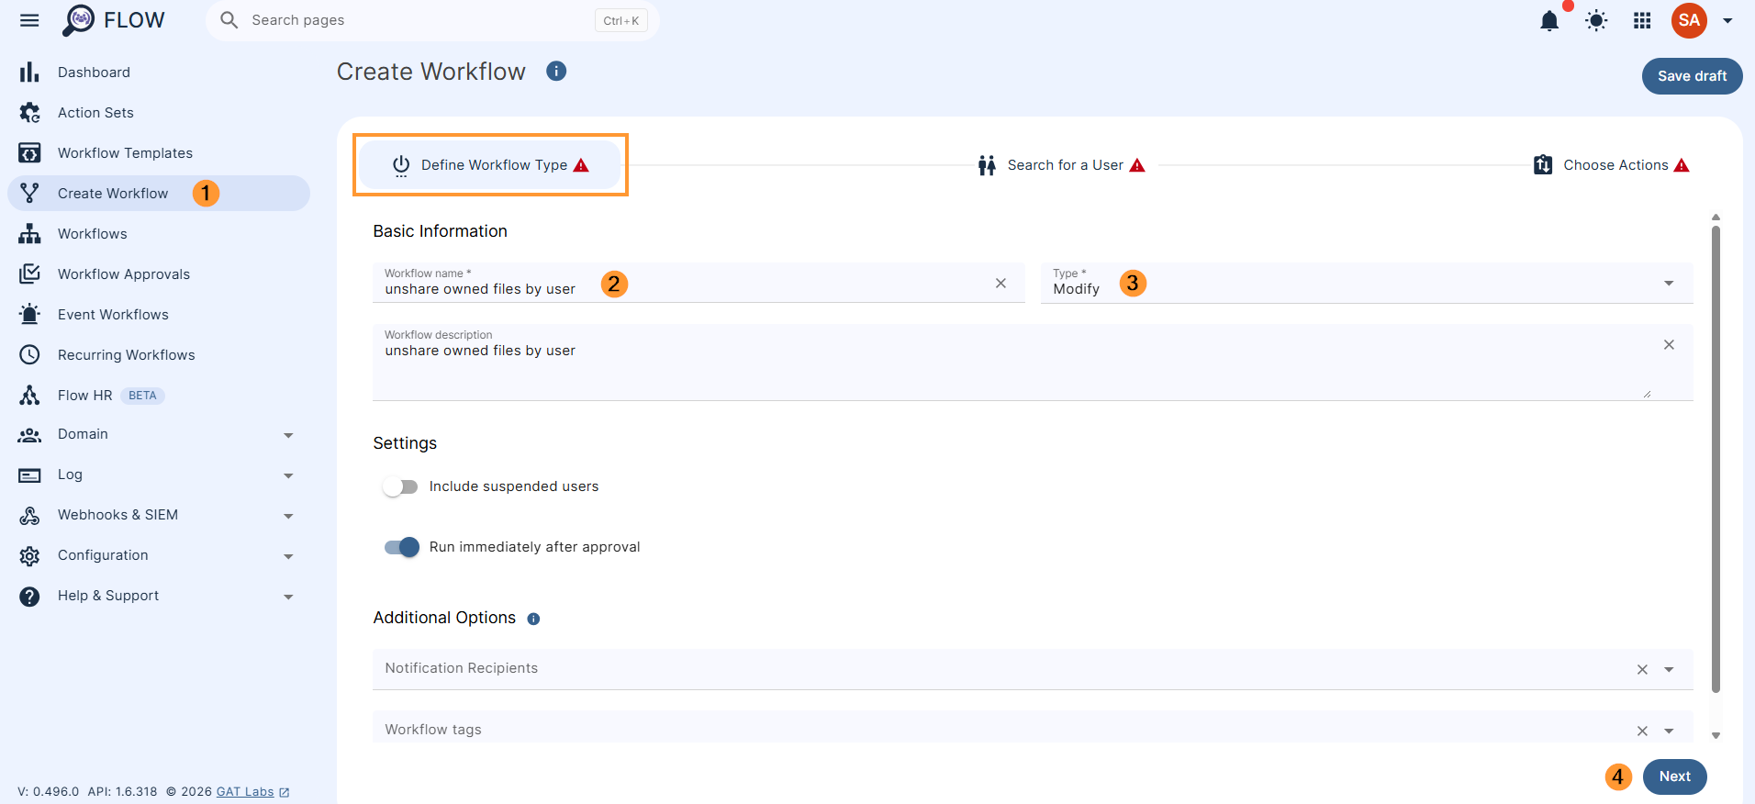The width and height of the screenshot is (1755, 804).
Task: Click the Configuration gear icon
Action: coord(29,555)
